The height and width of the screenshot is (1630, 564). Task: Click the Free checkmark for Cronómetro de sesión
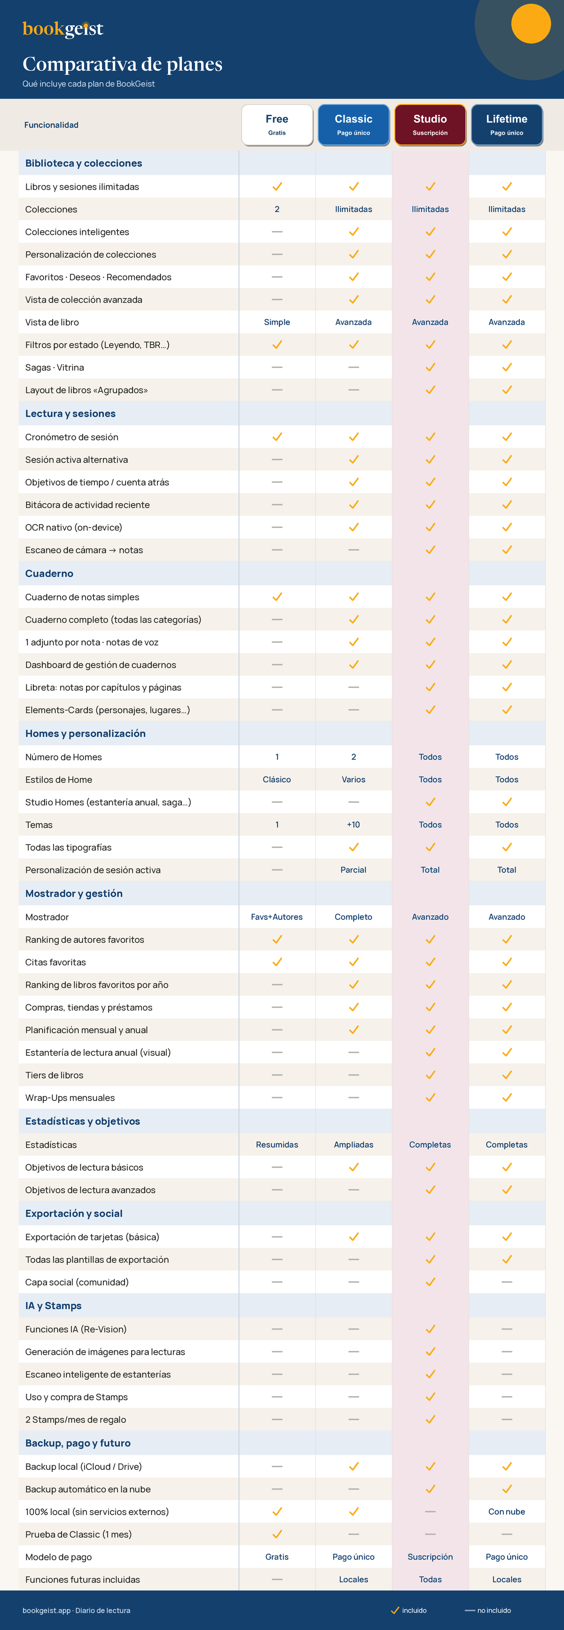point(277,437)
